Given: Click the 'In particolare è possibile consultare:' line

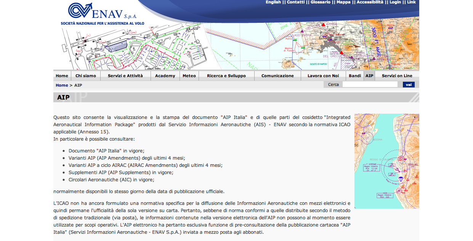Looking at the screenshot, I should click(x=94, y=139).
